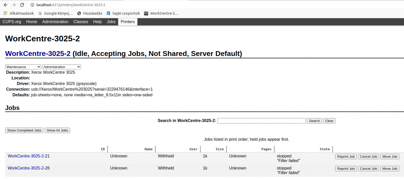Click the site info icon in the address bar
Viewport: 404px width, 179px height.
pos(32,5)
